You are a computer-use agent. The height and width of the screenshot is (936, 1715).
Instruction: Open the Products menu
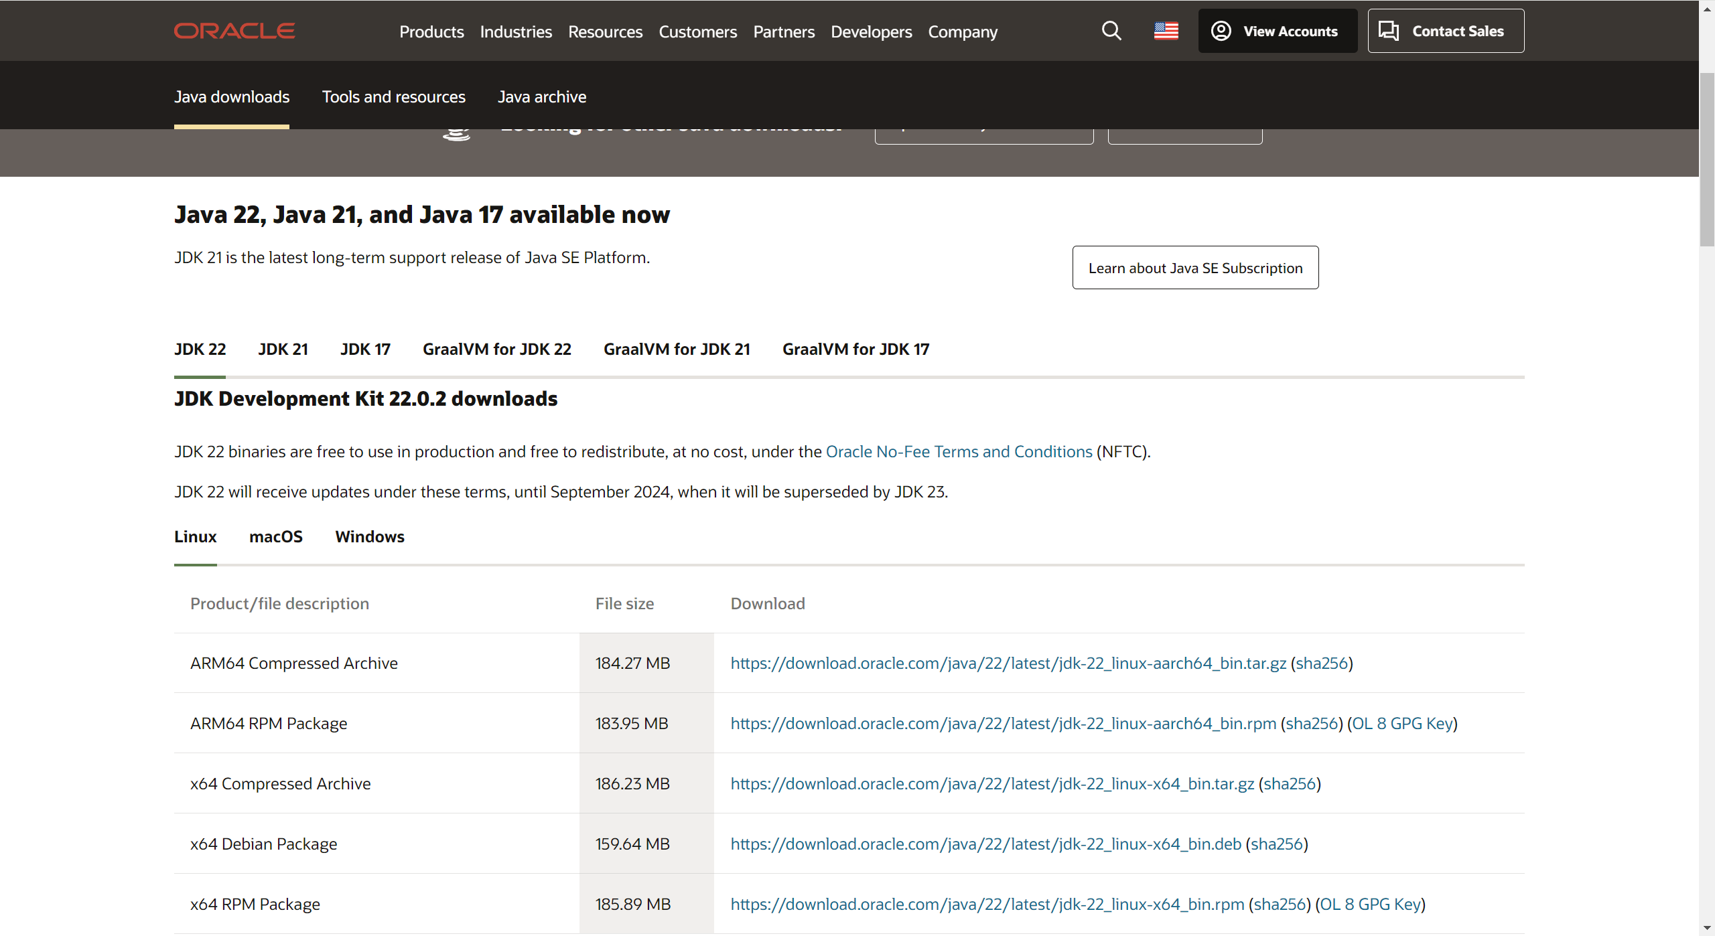point(431,31)
